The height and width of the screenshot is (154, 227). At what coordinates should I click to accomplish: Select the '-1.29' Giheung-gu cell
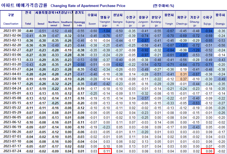point(195,50)
